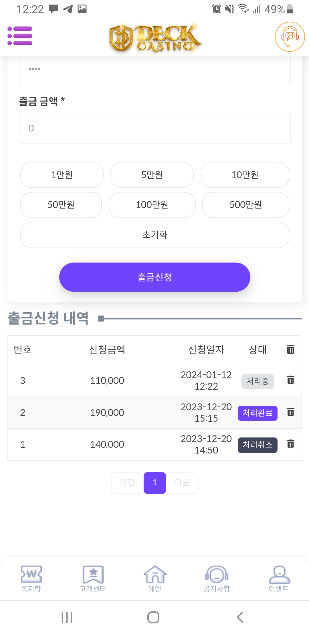This screenshot has width=309, height=636.
Task: Delete withdrawal request number 3
Action: [x=290, y=380]
